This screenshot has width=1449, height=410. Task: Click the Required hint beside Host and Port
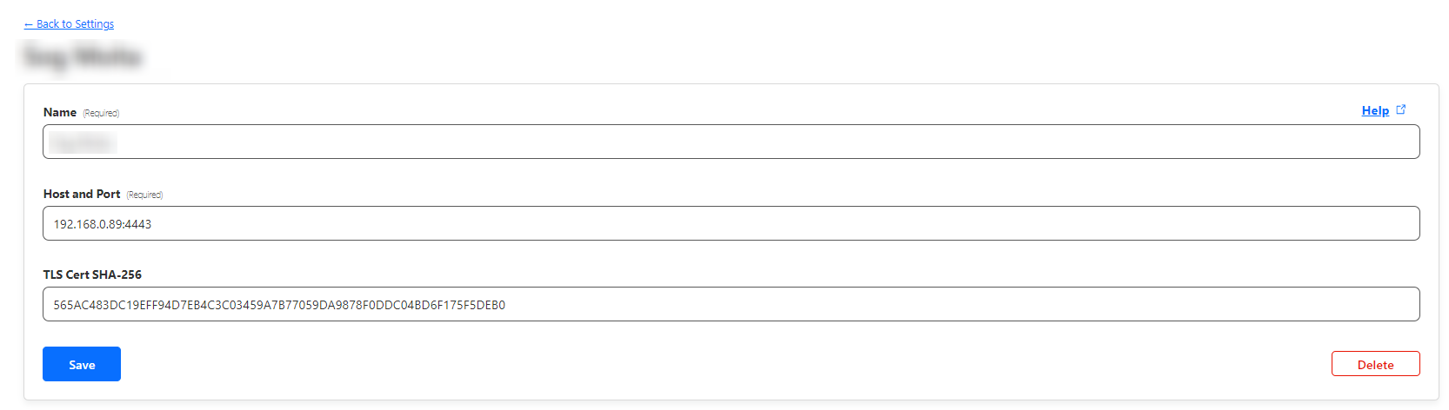point(144,195)
